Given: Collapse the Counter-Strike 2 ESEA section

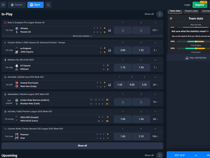Looking at the screenshot, I should pyautogui.click(x=155, y=43).
